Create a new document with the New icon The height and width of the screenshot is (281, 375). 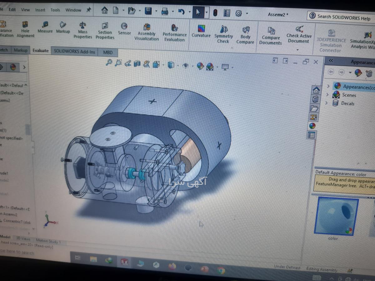click(116, 11)
